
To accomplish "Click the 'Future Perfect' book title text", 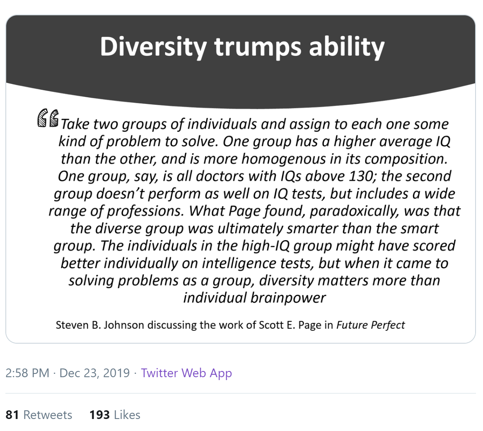I will [x=371, y=325].
